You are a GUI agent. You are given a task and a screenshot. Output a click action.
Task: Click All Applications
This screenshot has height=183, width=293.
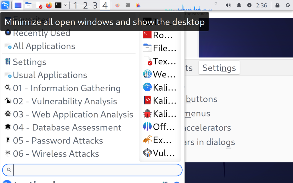point(44,46)
